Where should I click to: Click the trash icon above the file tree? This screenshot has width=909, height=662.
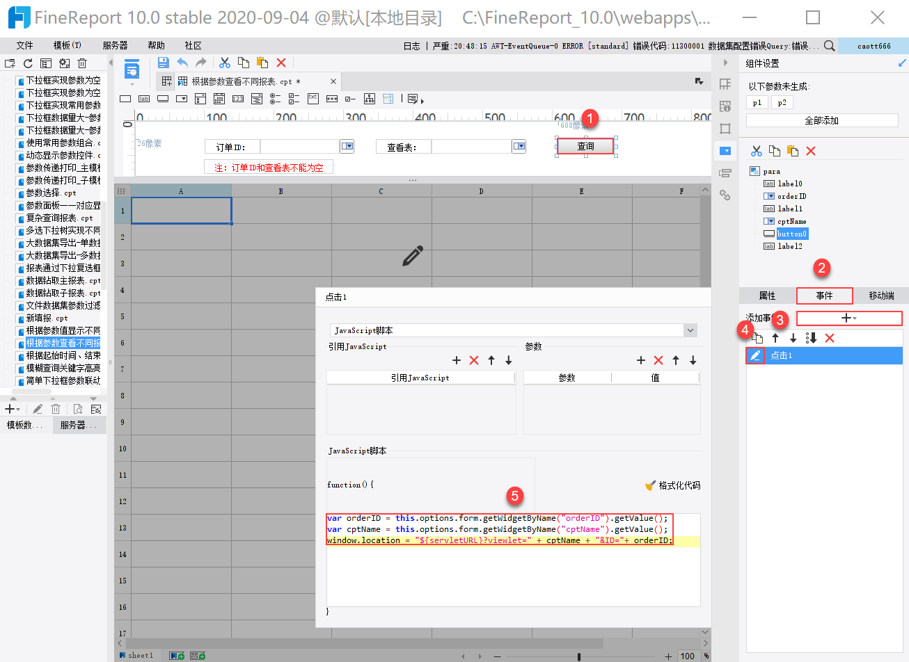pyautogui.click(x=82, y=63)
